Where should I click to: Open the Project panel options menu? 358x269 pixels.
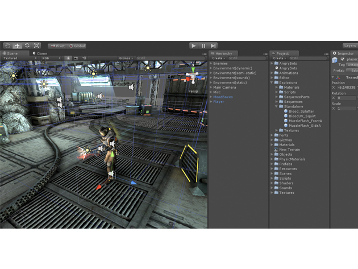coord(326,54)
